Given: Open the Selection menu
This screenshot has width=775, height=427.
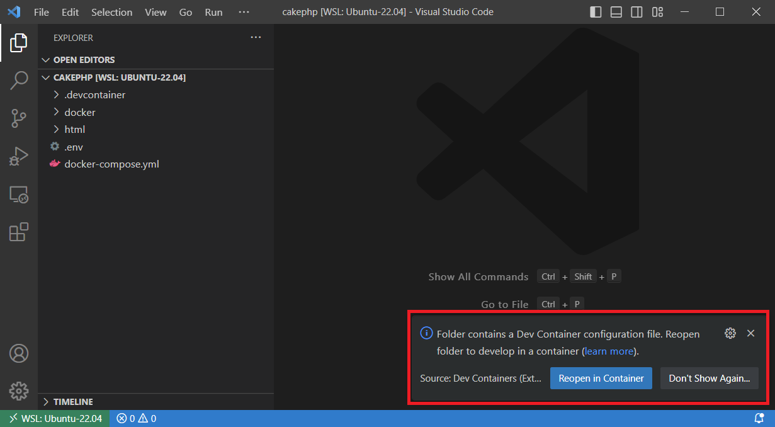Looking at the screenshot, I should tap(111, 11).
